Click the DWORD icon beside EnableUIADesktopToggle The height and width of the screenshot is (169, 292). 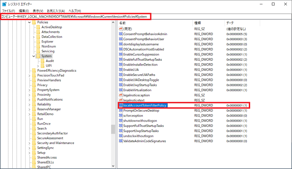point(121,80)
